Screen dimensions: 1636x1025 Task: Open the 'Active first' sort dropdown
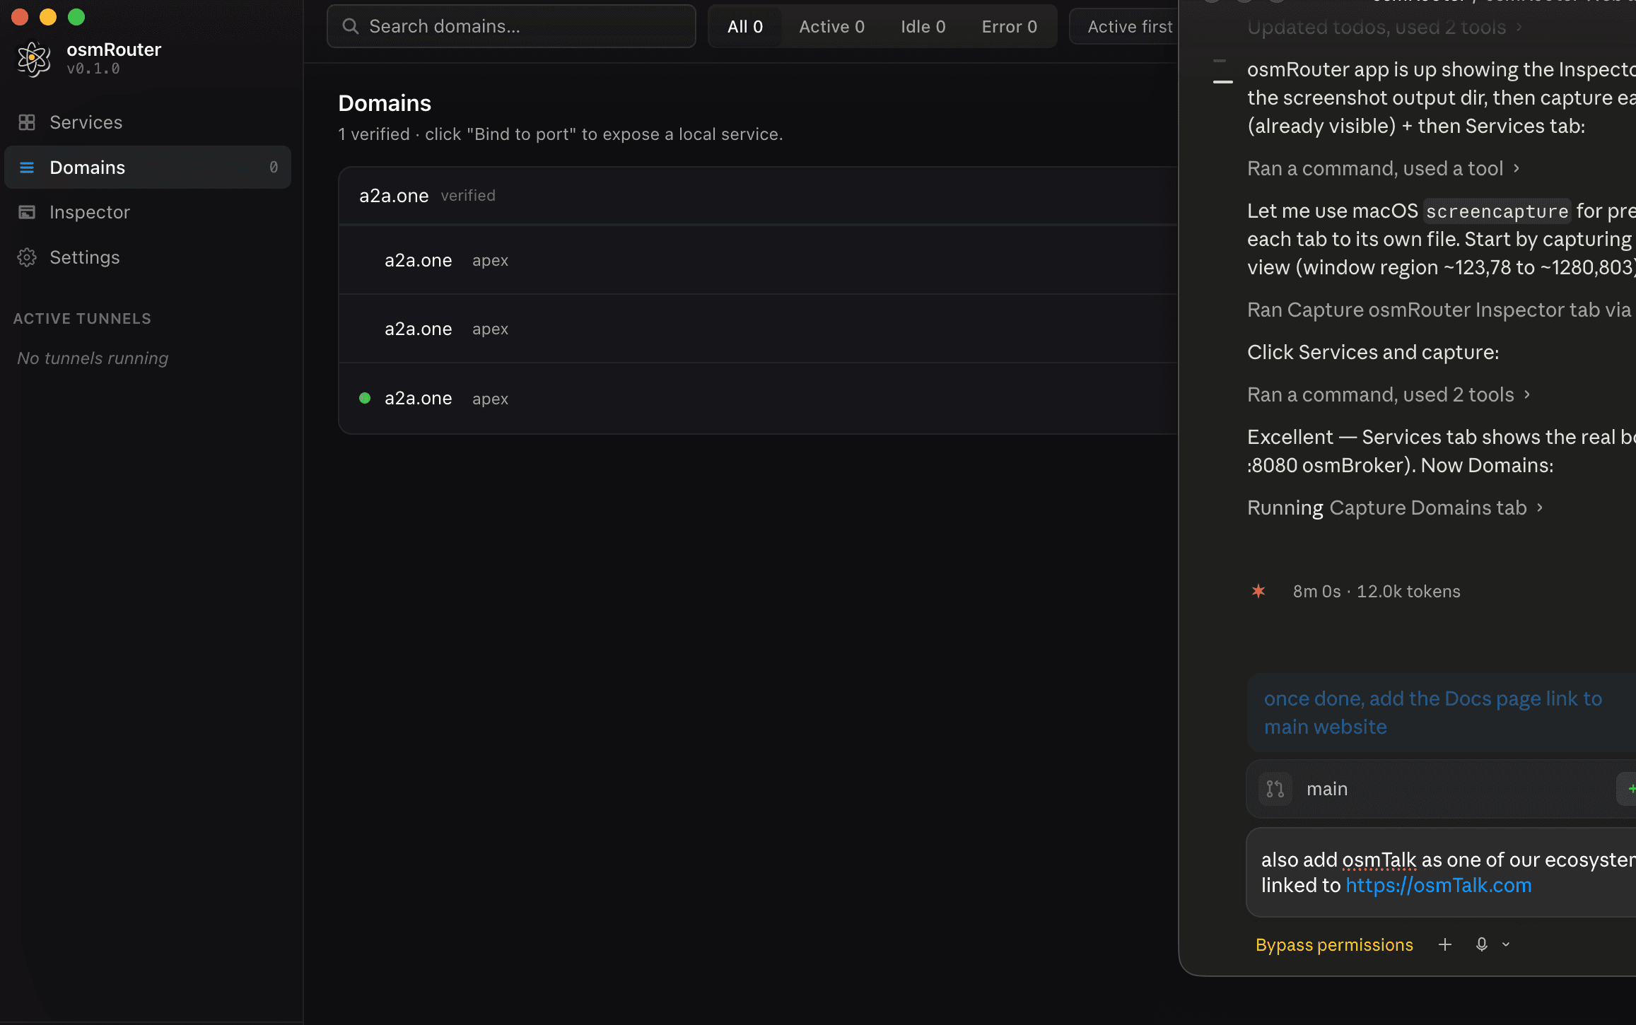pos(1124,26)
